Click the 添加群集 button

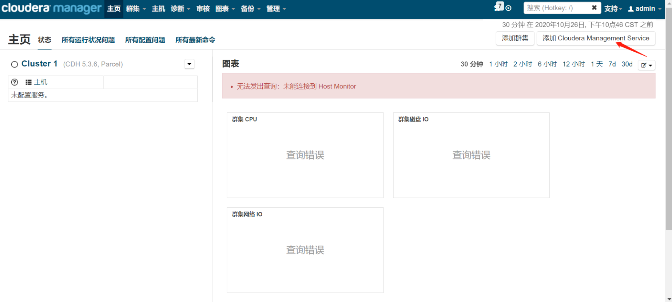(x=515, y=38)
